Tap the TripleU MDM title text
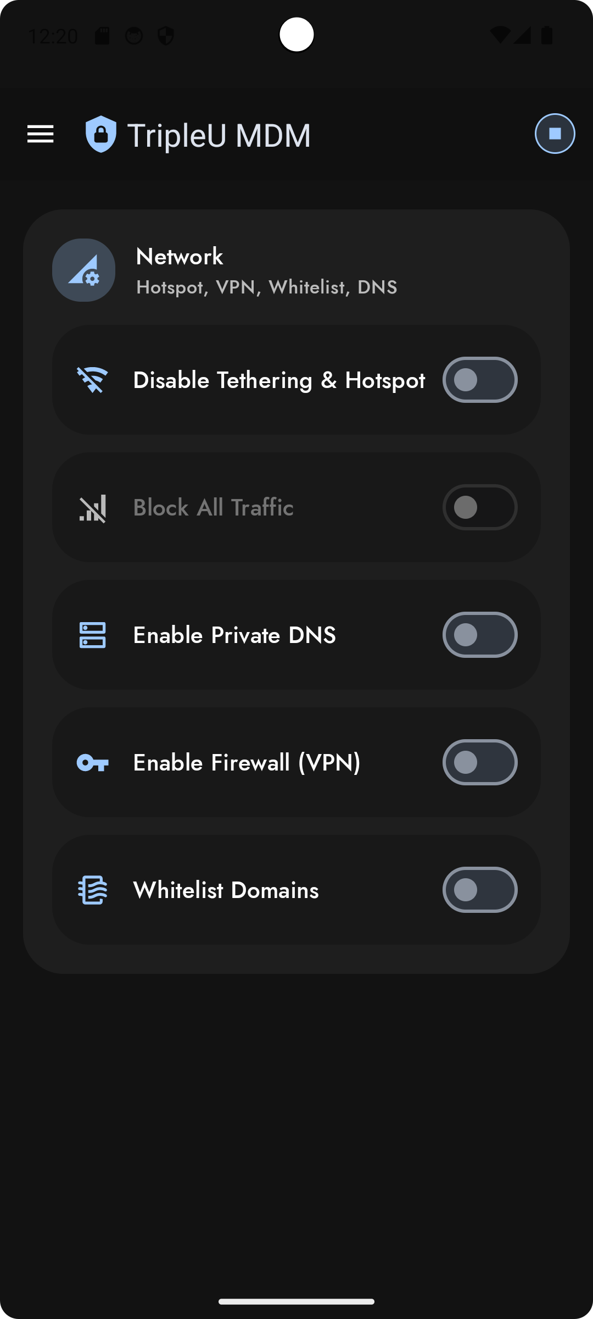The height and width of the screenshot is (1319, 593). 220,134
